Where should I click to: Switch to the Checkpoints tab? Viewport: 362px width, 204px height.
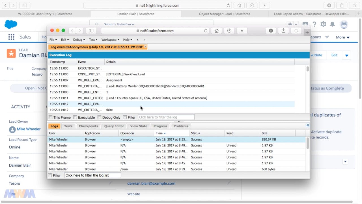88,126
